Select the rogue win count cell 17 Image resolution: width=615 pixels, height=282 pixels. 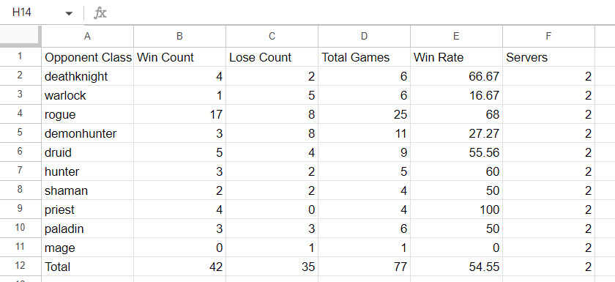tap(179, 114)
